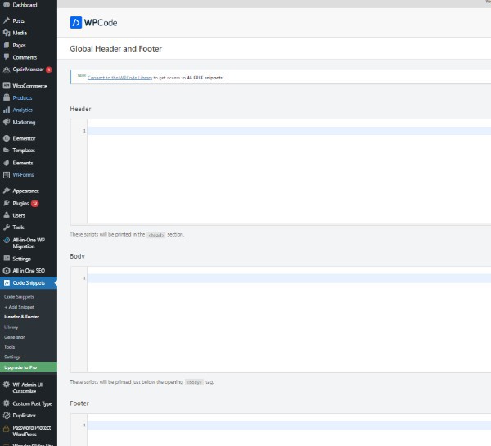
Task: Open the Appearance menu label
Action: [26, 191]
